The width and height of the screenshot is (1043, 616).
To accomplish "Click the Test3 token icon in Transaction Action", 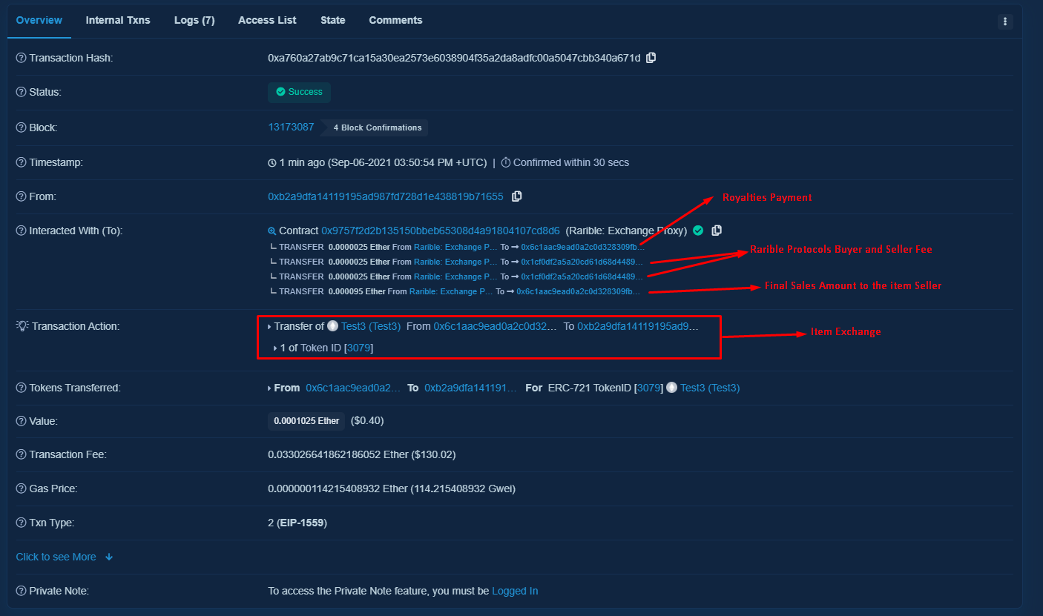I will [x=333, y=326].
